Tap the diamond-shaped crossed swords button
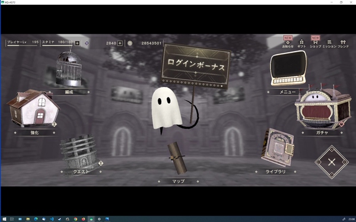 coord(332,162)
